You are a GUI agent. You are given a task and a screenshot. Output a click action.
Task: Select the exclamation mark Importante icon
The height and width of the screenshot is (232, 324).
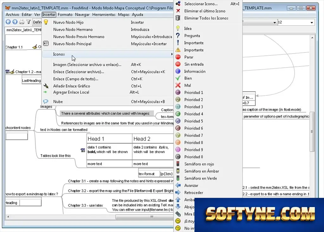click(x=178, y=43)
